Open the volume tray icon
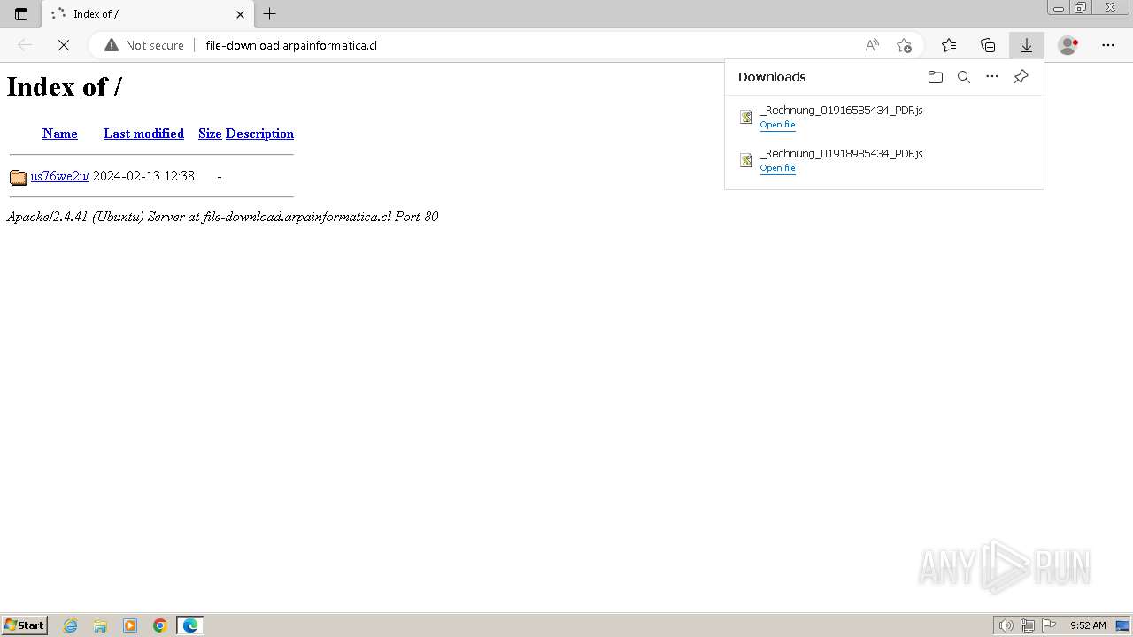 [1006, 625]
